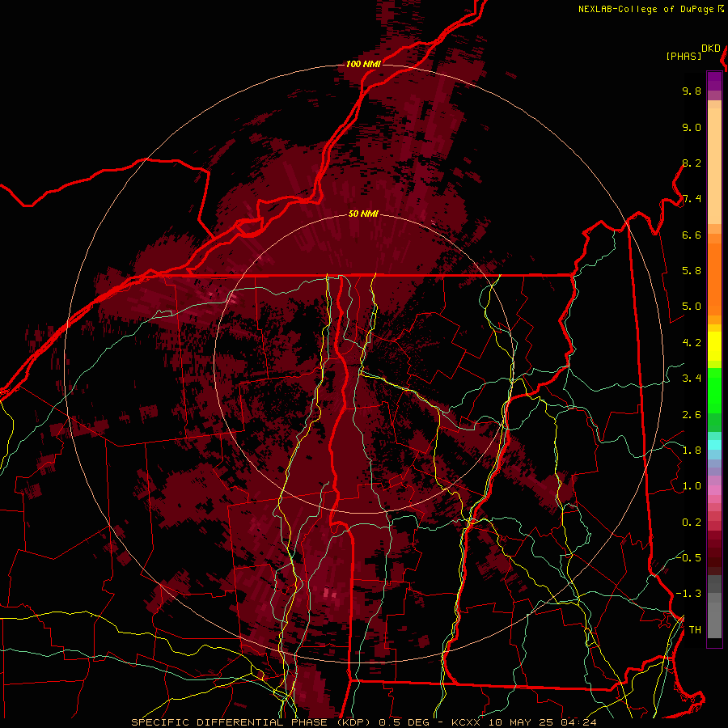This screenshot has height=728, width=728.
Task: Click the 4.2 legend value
Action: (692, 343)
